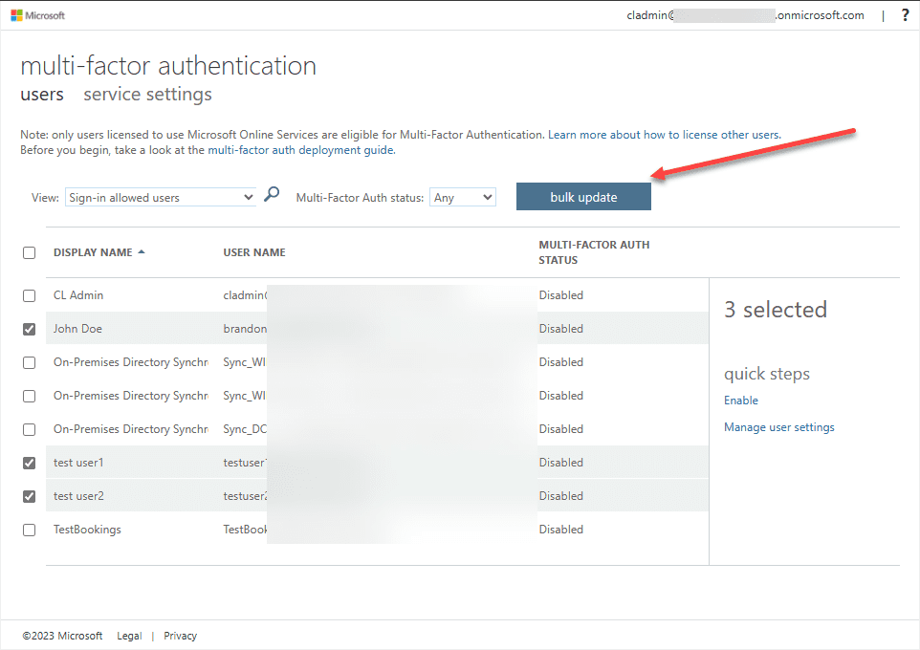This screenshot has height=650, width=920.
Task: Click the ©2023 Microsoft footer text
Action: point(62,636)
